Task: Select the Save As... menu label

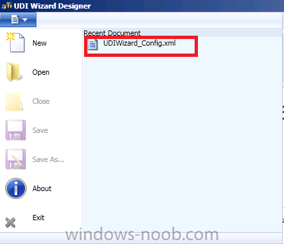Action: click(48, 159)
